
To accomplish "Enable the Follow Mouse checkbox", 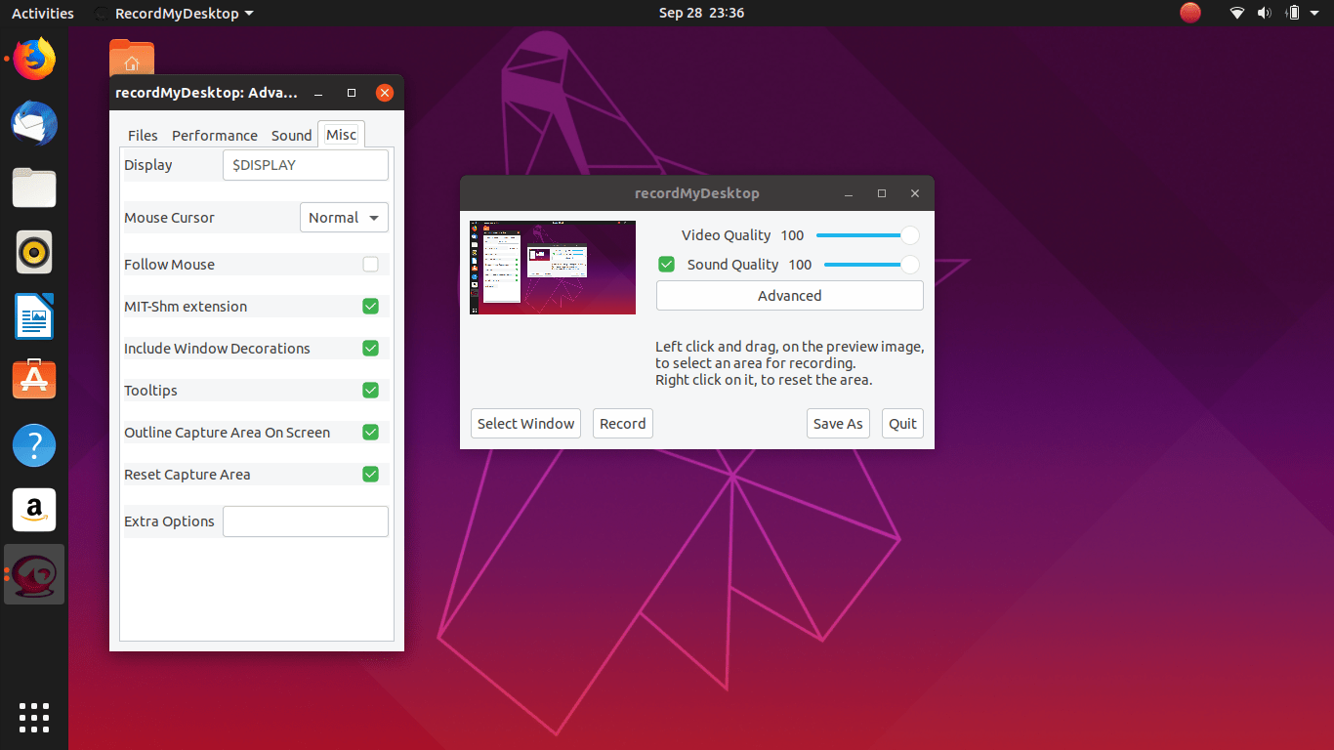I will 370,264.
